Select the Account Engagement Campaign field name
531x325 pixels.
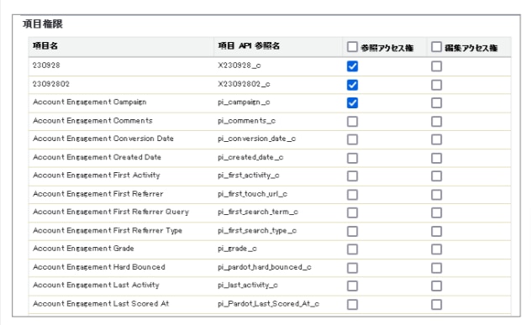point(89,102)
